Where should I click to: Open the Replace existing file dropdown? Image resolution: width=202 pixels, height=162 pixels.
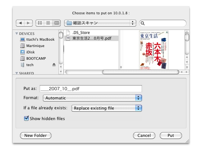(x=106, y=108)
